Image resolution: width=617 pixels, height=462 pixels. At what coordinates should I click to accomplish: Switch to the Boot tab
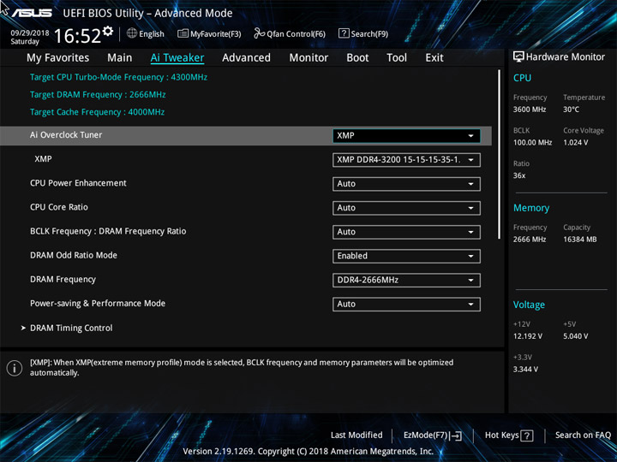357,58
